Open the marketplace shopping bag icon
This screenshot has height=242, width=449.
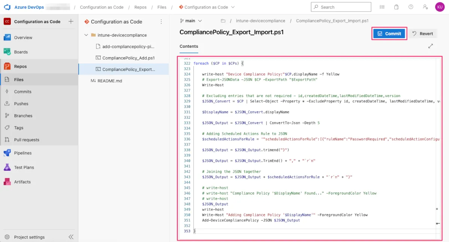(x=396, y=7)
